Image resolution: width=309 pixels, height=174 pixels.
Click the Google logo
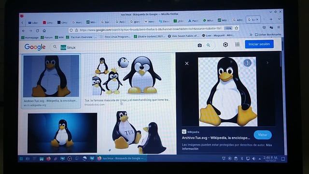(x=35, y=47)
